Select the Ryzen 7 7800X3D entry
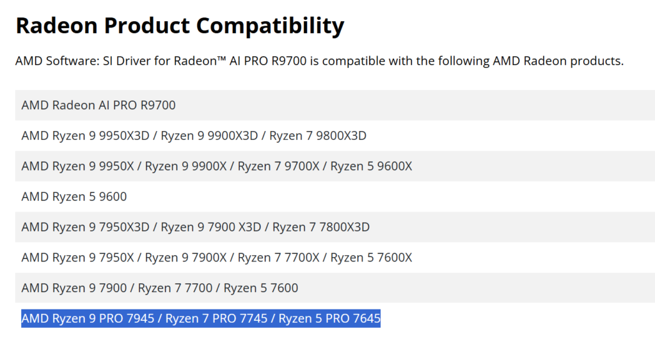Viewport: 655px width, 342px height. 321,227
